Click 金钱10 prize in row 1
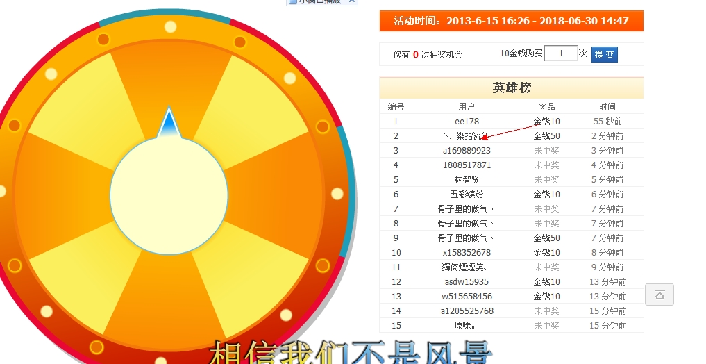This screenshot has height=364, width=706. 546,121
